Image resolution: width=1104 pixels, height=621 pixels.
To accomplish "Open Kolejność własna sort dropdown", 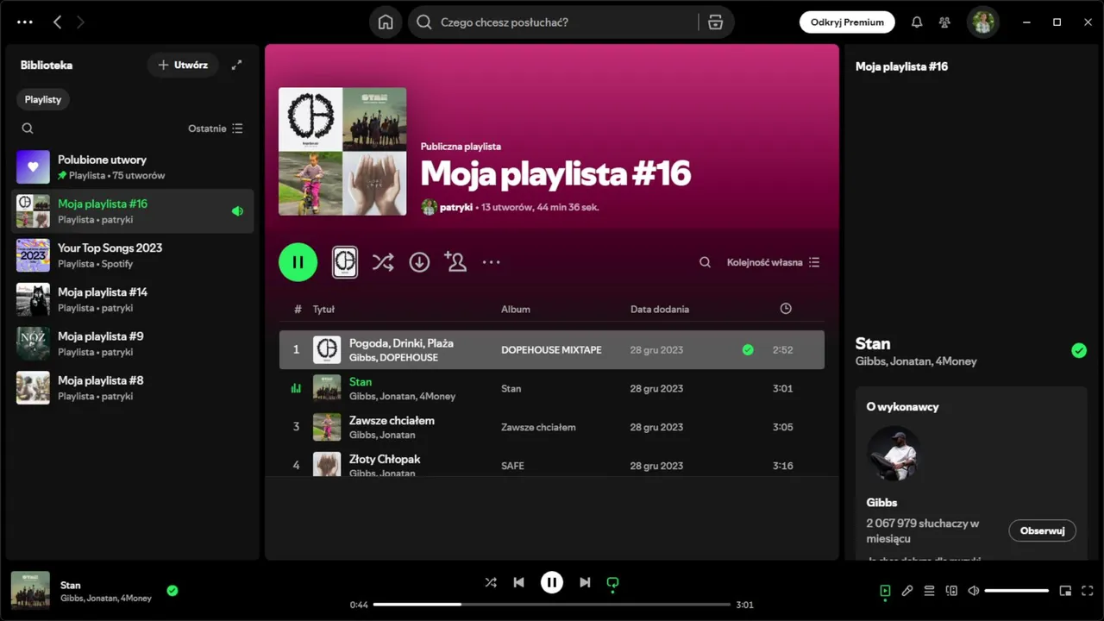I will tap(773, 262).
